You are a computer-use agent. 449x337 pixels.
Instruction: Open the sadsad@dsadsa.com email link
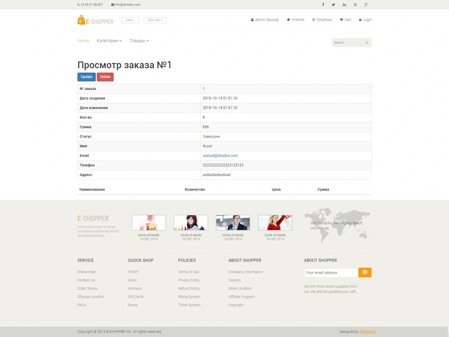220,155
